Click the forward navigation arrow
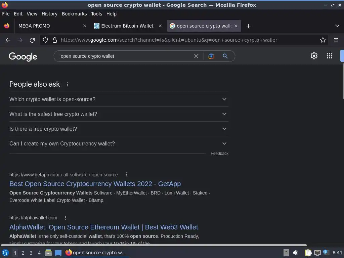 coord(20,40)
